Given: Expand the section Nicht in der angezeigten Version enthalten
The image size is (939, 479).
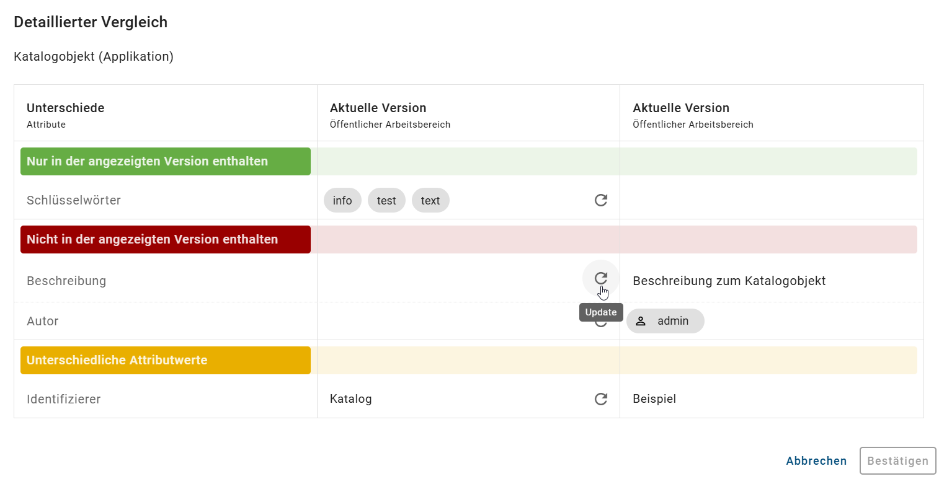Looking at the screenshot, I should 165,239.
